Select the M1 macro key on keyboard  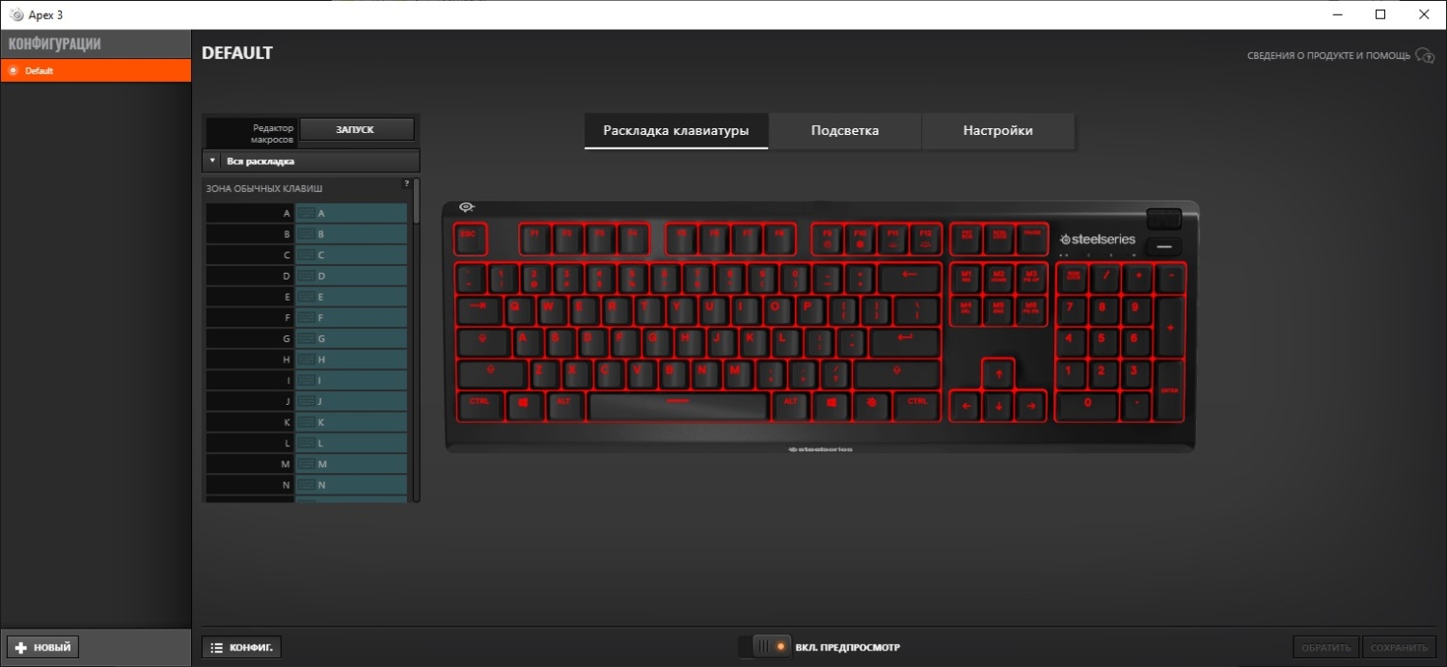click(967, 278)
